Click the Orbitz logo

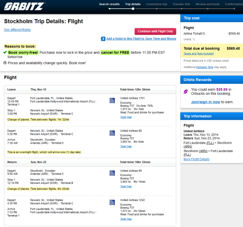click(x=24, y=7)
